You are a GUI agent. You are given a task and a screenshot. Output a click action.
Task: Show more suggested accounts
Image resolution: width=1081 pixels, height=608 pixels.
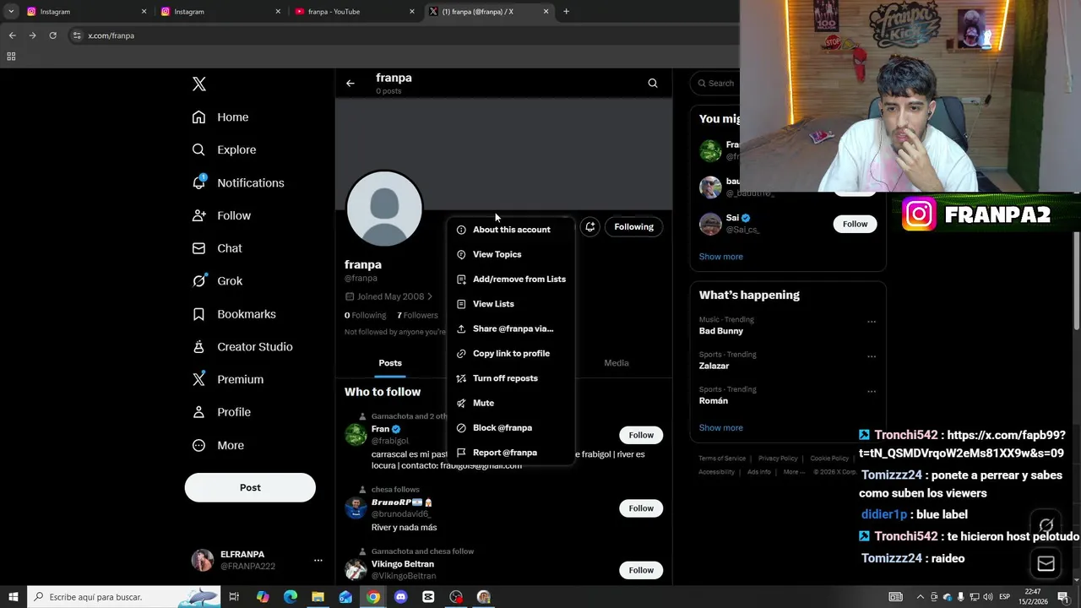pyautogui.click(x=721, y=257)
